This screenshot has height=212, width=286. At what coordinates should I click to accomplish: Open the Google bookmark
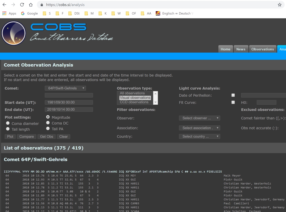(x=29, y=13)
